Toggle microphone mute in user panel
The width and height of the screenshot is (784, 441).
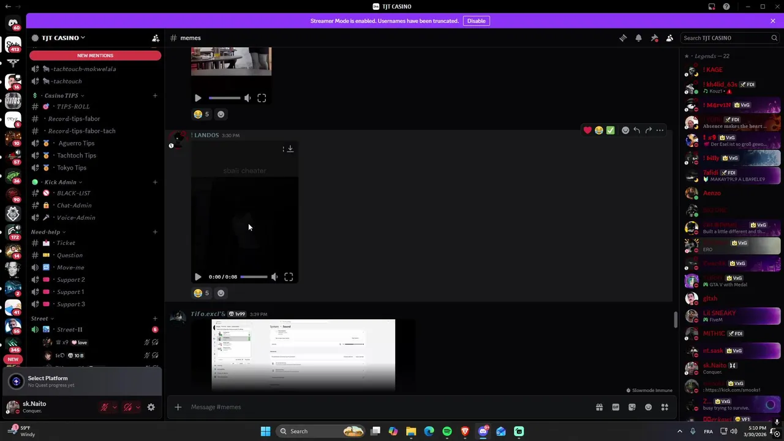[x=105, y=407]
